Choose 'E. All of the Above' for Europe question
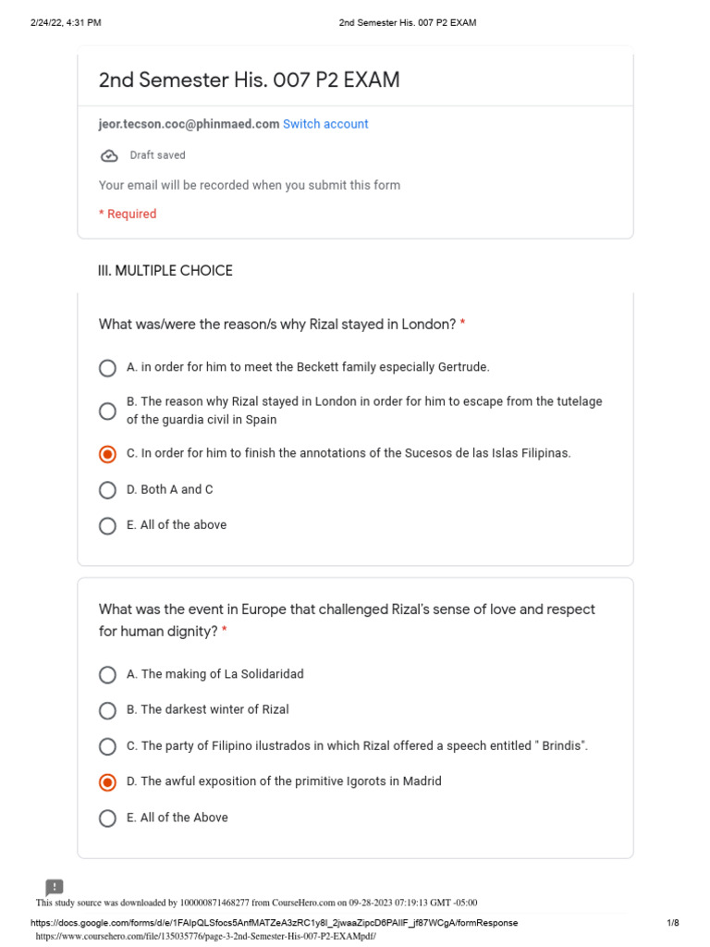Image resolution: width=710 pixels, height=947 pixels. click(107, 818)
